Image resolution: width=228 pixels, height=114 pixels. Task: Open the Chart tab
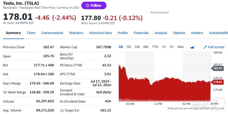point(31,33)
